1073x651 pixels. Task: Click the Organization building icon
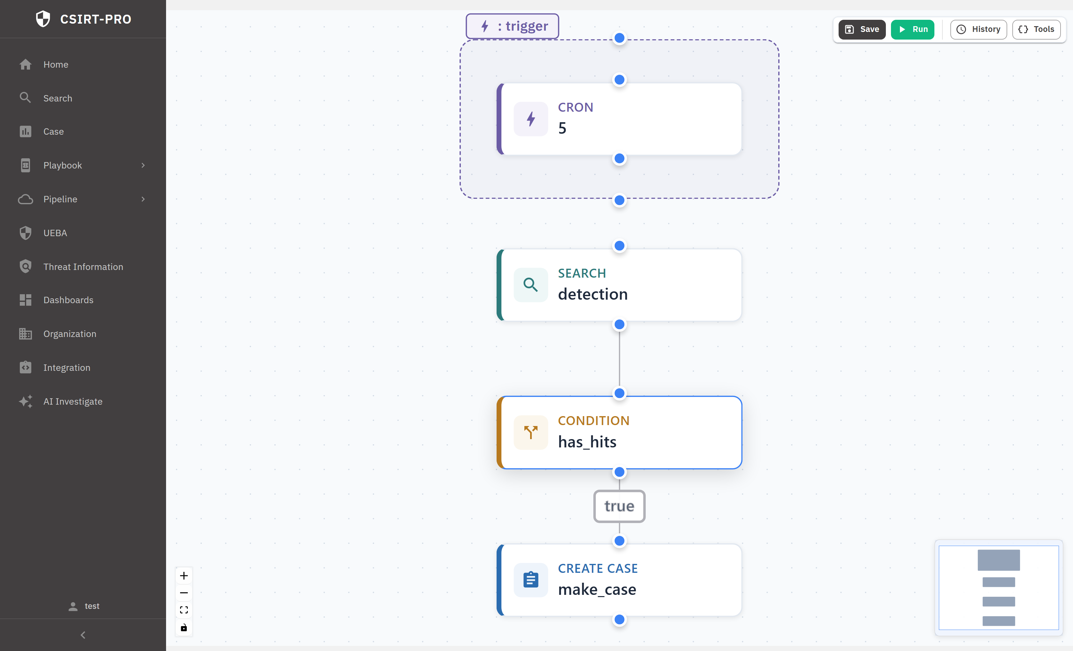click(25, 334)
